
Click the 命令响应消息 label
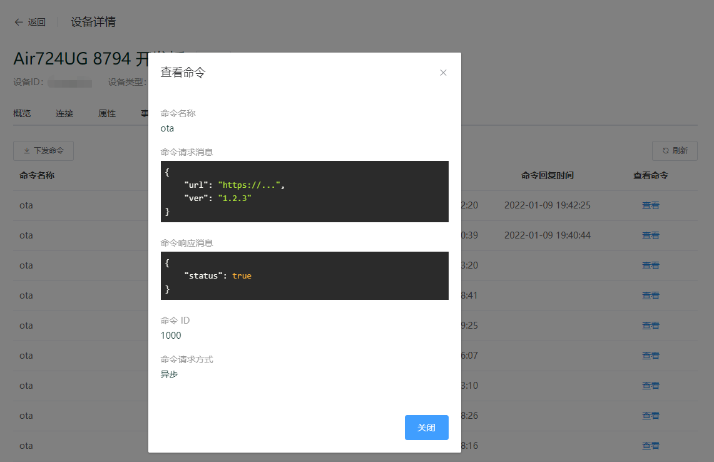[x=186, y=244]
